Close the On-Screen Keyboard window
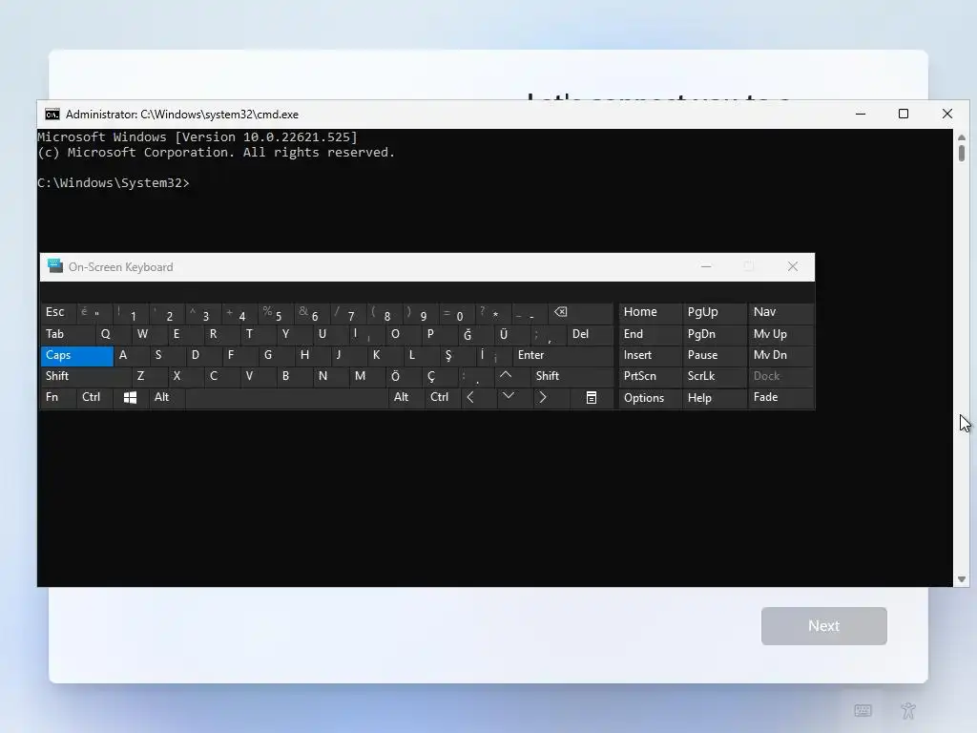977x733 pixels. [x=793, y=266]
